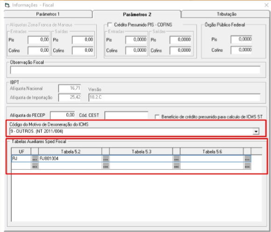The height and width of the screenshot is (232, 271).
Task: Open Tabela 5.2 lookup for RJ801004 row
Action: [x=106, y=159]
